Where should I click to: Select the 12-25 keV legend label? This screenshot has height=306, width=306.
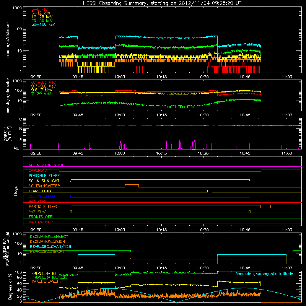[42, 17]
